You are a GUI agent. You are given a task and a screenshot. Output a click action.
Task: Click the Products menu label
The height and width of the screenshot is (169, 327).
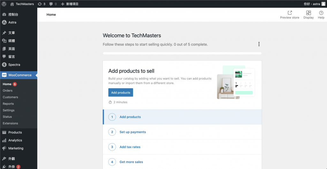[x=15, y=132]
